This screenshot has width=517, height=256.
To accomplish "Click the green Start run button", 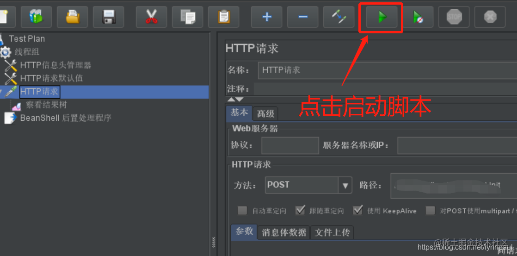I will point(381,17).
